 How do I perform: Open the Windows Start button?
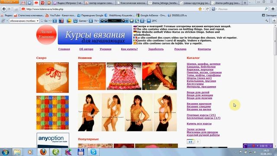point(5,152)
